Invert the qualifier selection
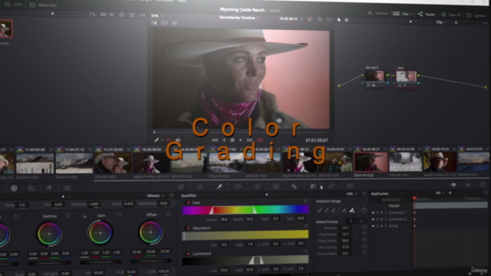Screen dimensions: 491x276 [x=364, y=210]
